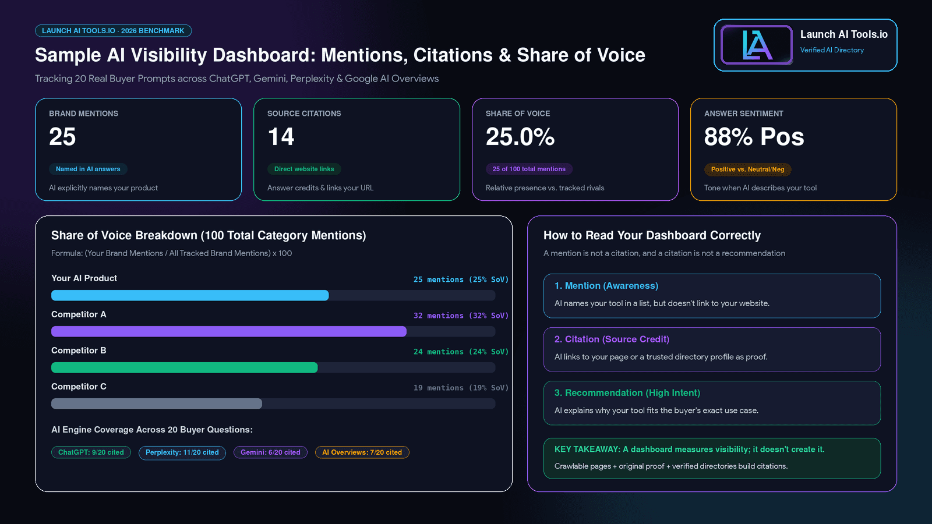Click 'AI Engine Coverage Across 20 Buyer Questions' heading
This screenshot has height=524, width=932.
pyautogui.click(x=152, y=430)
